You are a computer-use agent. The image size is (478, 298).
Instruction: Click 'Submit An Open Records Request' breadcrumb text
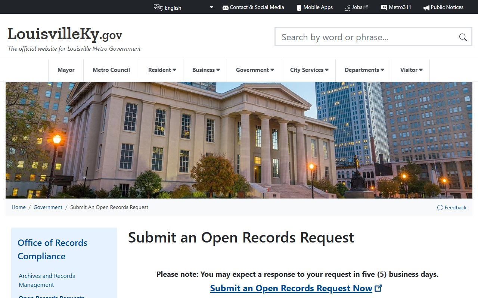coord(109,207)
